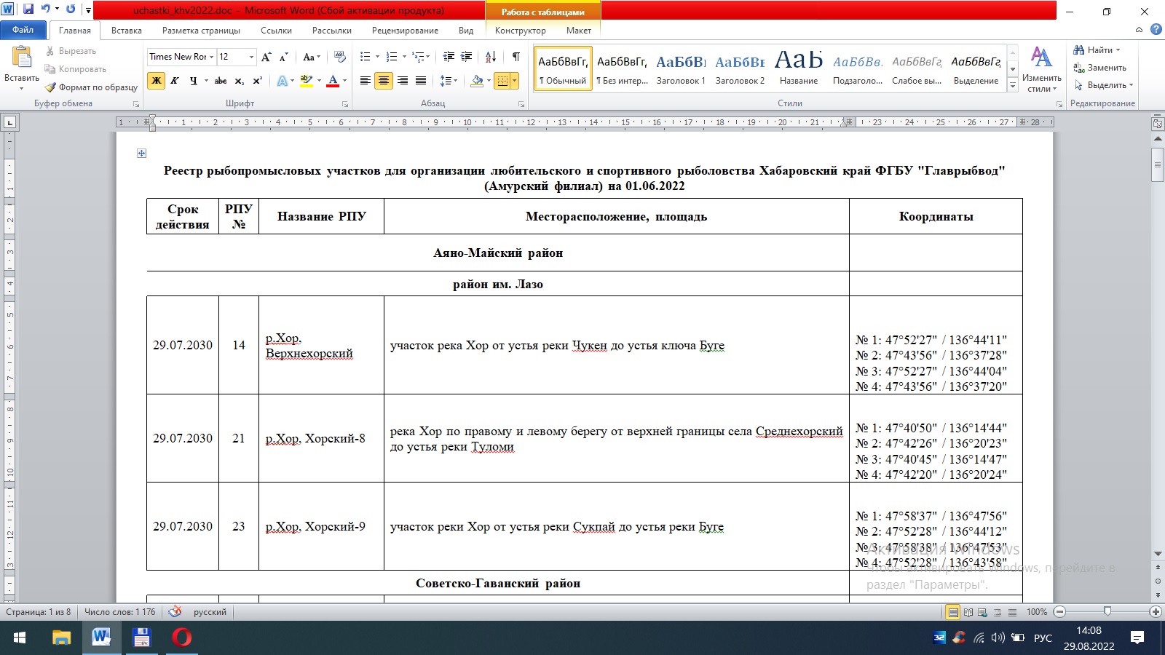Click the Justify text alignment icon

point(421,81)
